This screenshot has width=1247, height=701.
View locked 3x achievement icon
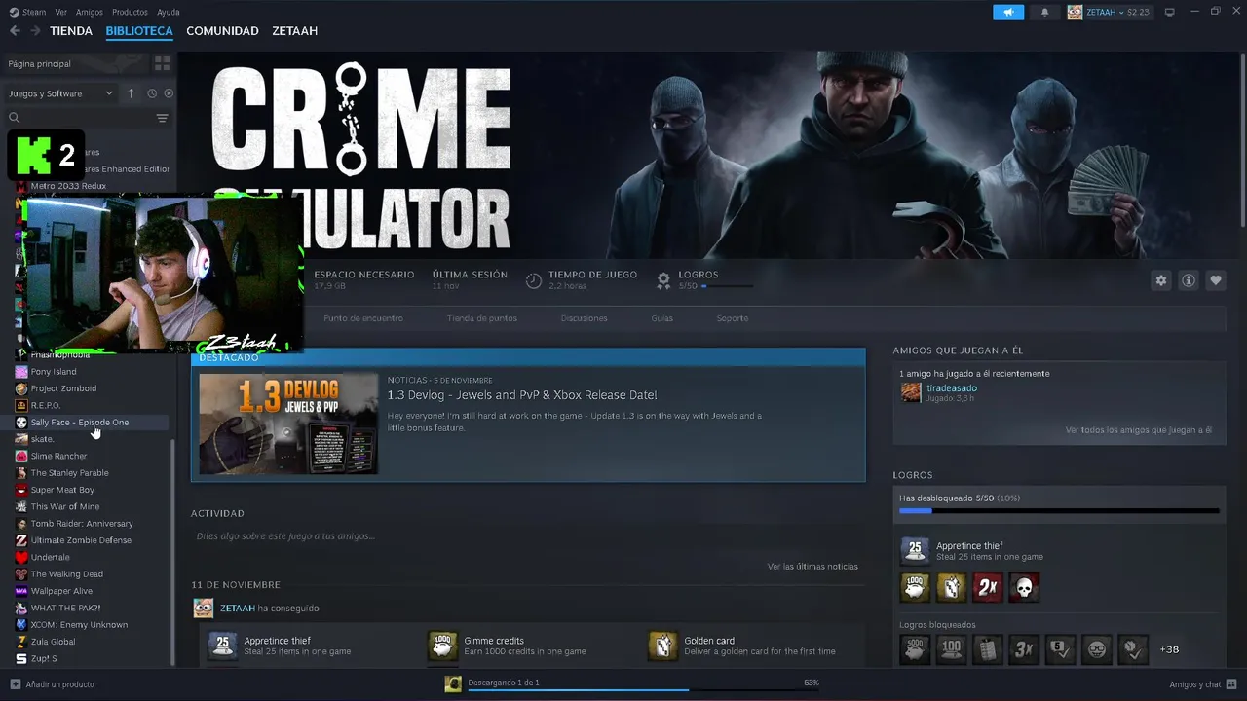(1024, 649)
